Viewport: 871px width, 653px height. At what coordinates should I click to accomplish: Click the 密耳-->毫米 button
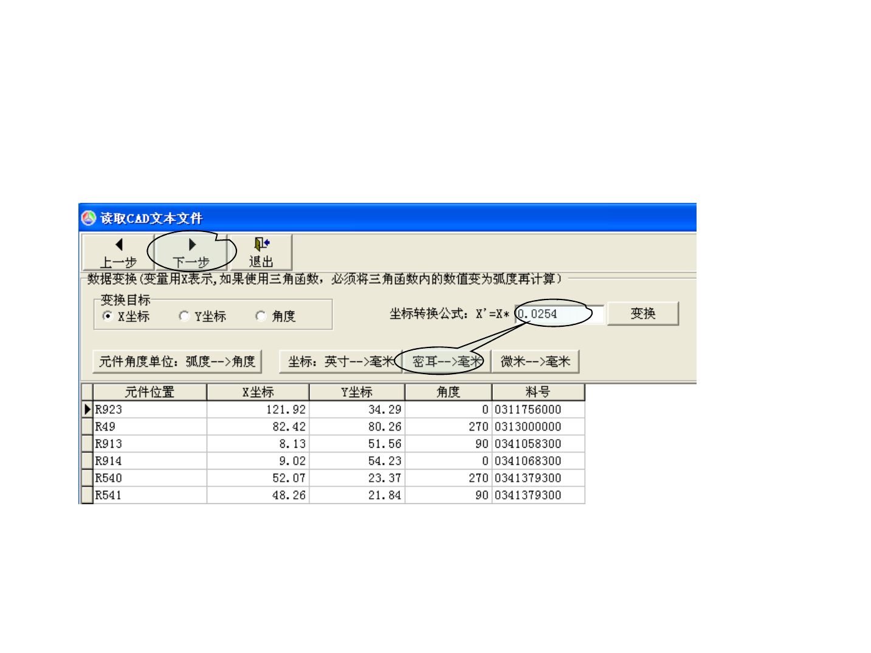click(447, 361)
